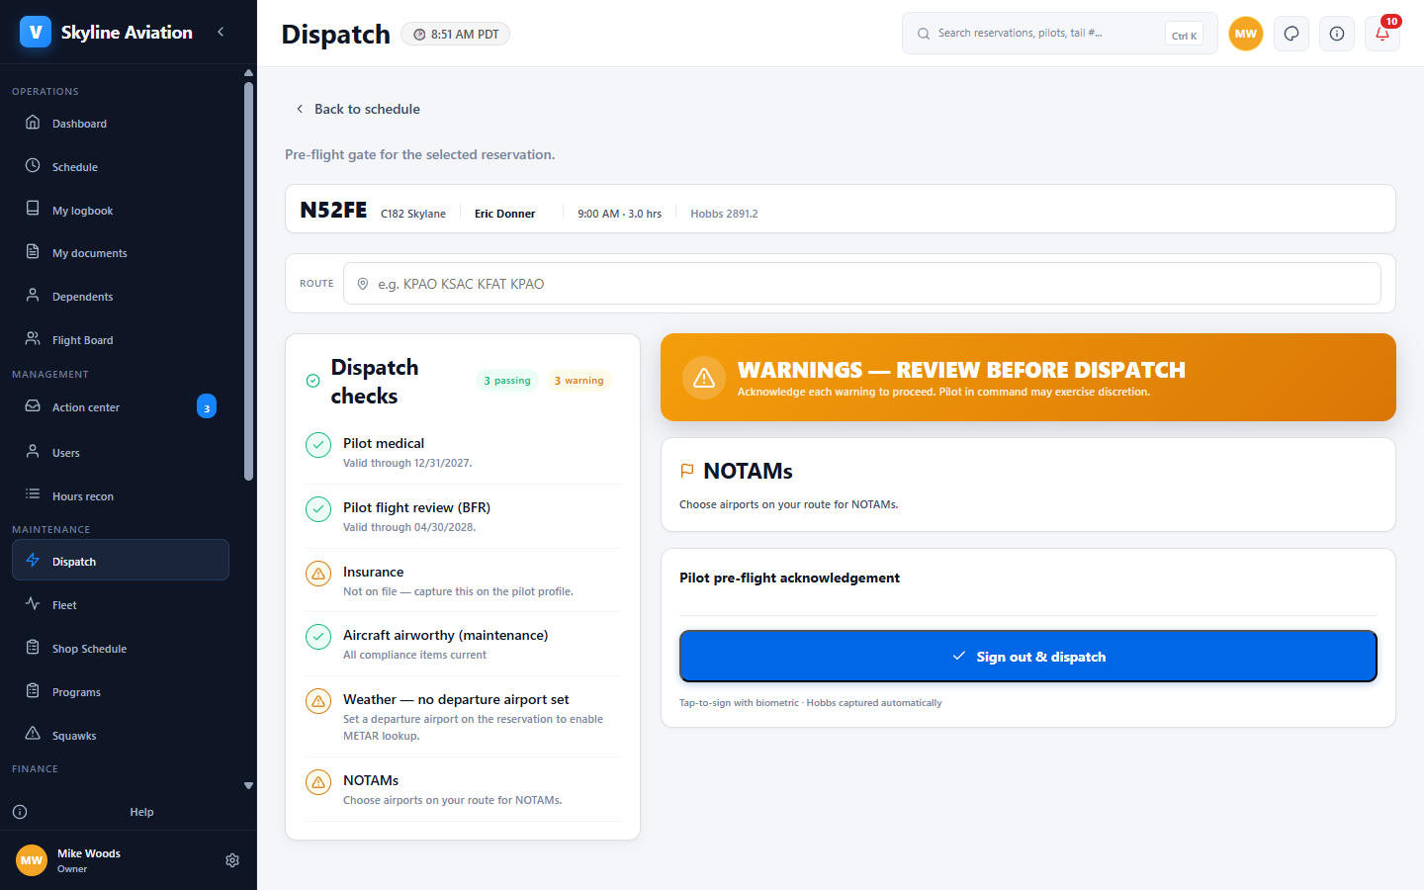
Task: Click NOTAMs row in dispatch checks
Action: click(x=463, y=789)
